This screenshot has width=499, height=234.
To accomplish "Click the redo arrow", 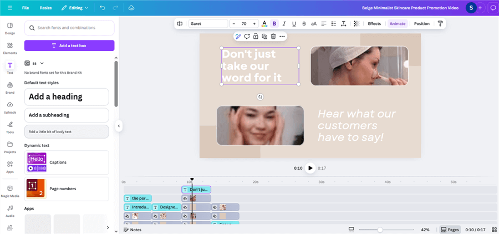I will pos(115,8).
